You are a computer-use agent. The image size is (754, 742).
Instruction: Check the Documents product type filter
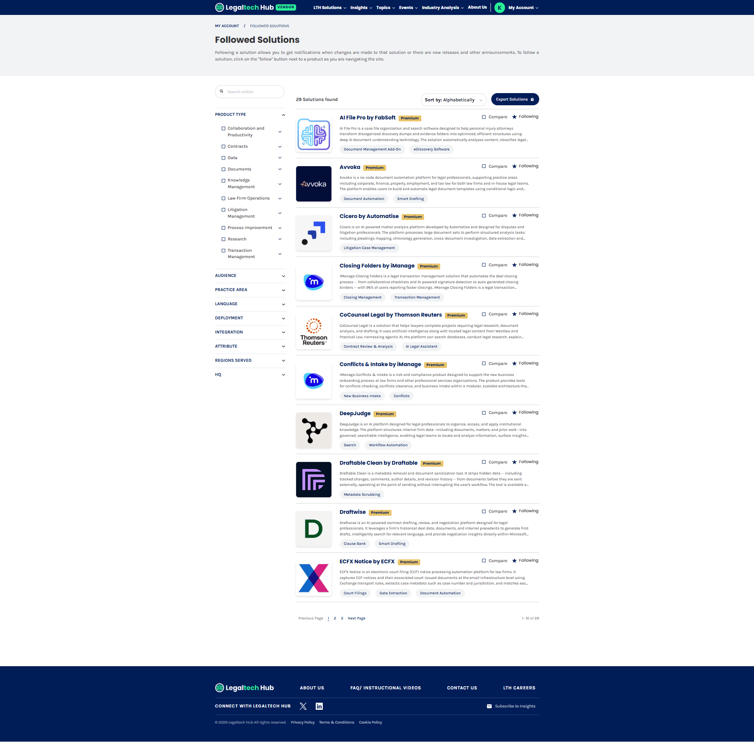coord(223,169)
